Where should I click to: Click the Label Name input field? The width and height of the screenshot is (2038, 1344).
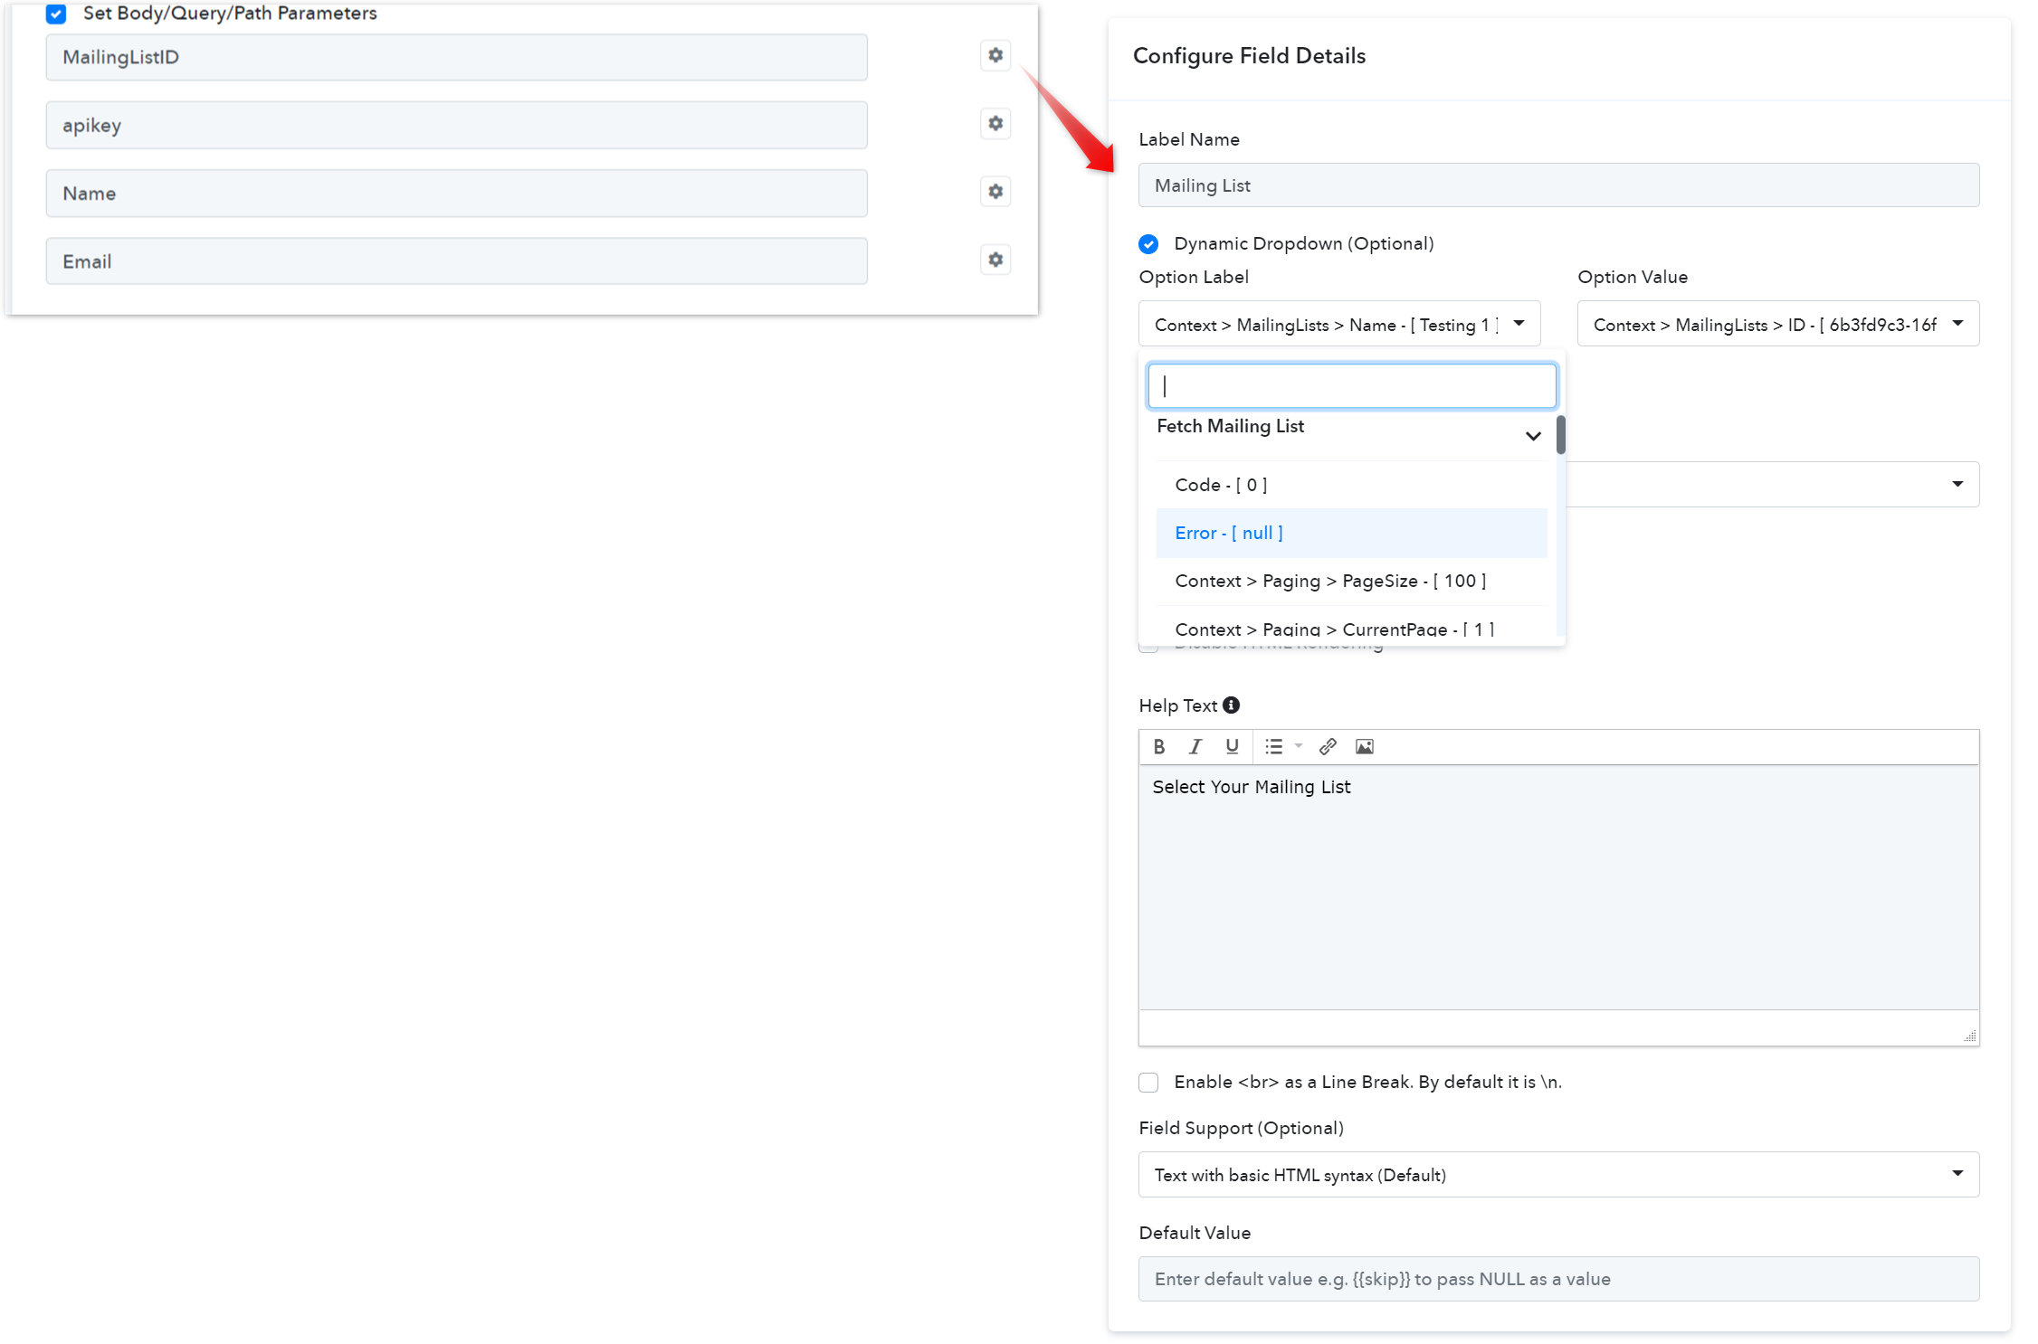coord(1558,185)
